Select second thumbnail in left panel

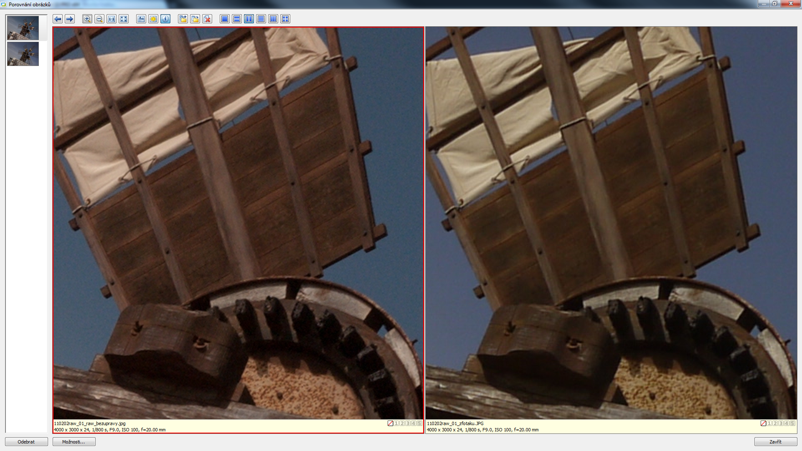click(x=23, y=54)
